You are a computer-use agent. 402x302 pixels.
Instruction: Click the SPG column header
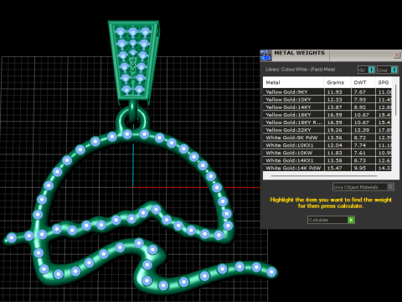tap(384, 82)
